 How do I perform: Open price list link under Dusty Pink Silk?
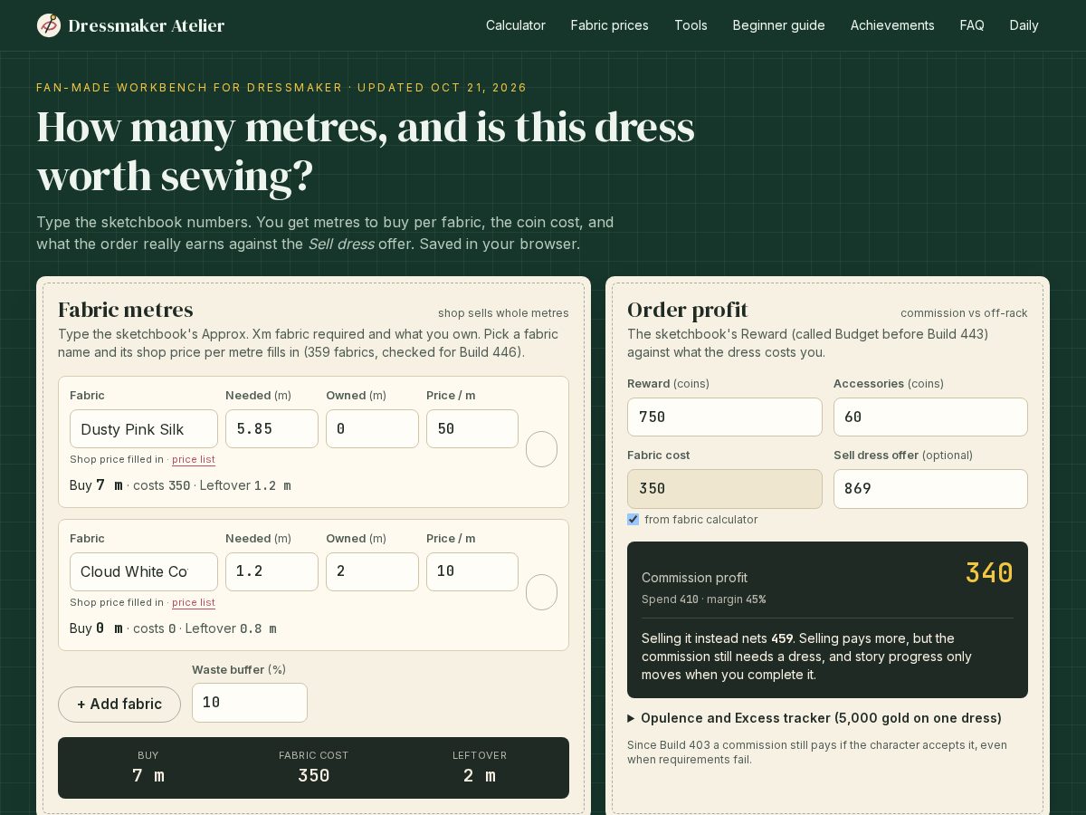[194, 459]
